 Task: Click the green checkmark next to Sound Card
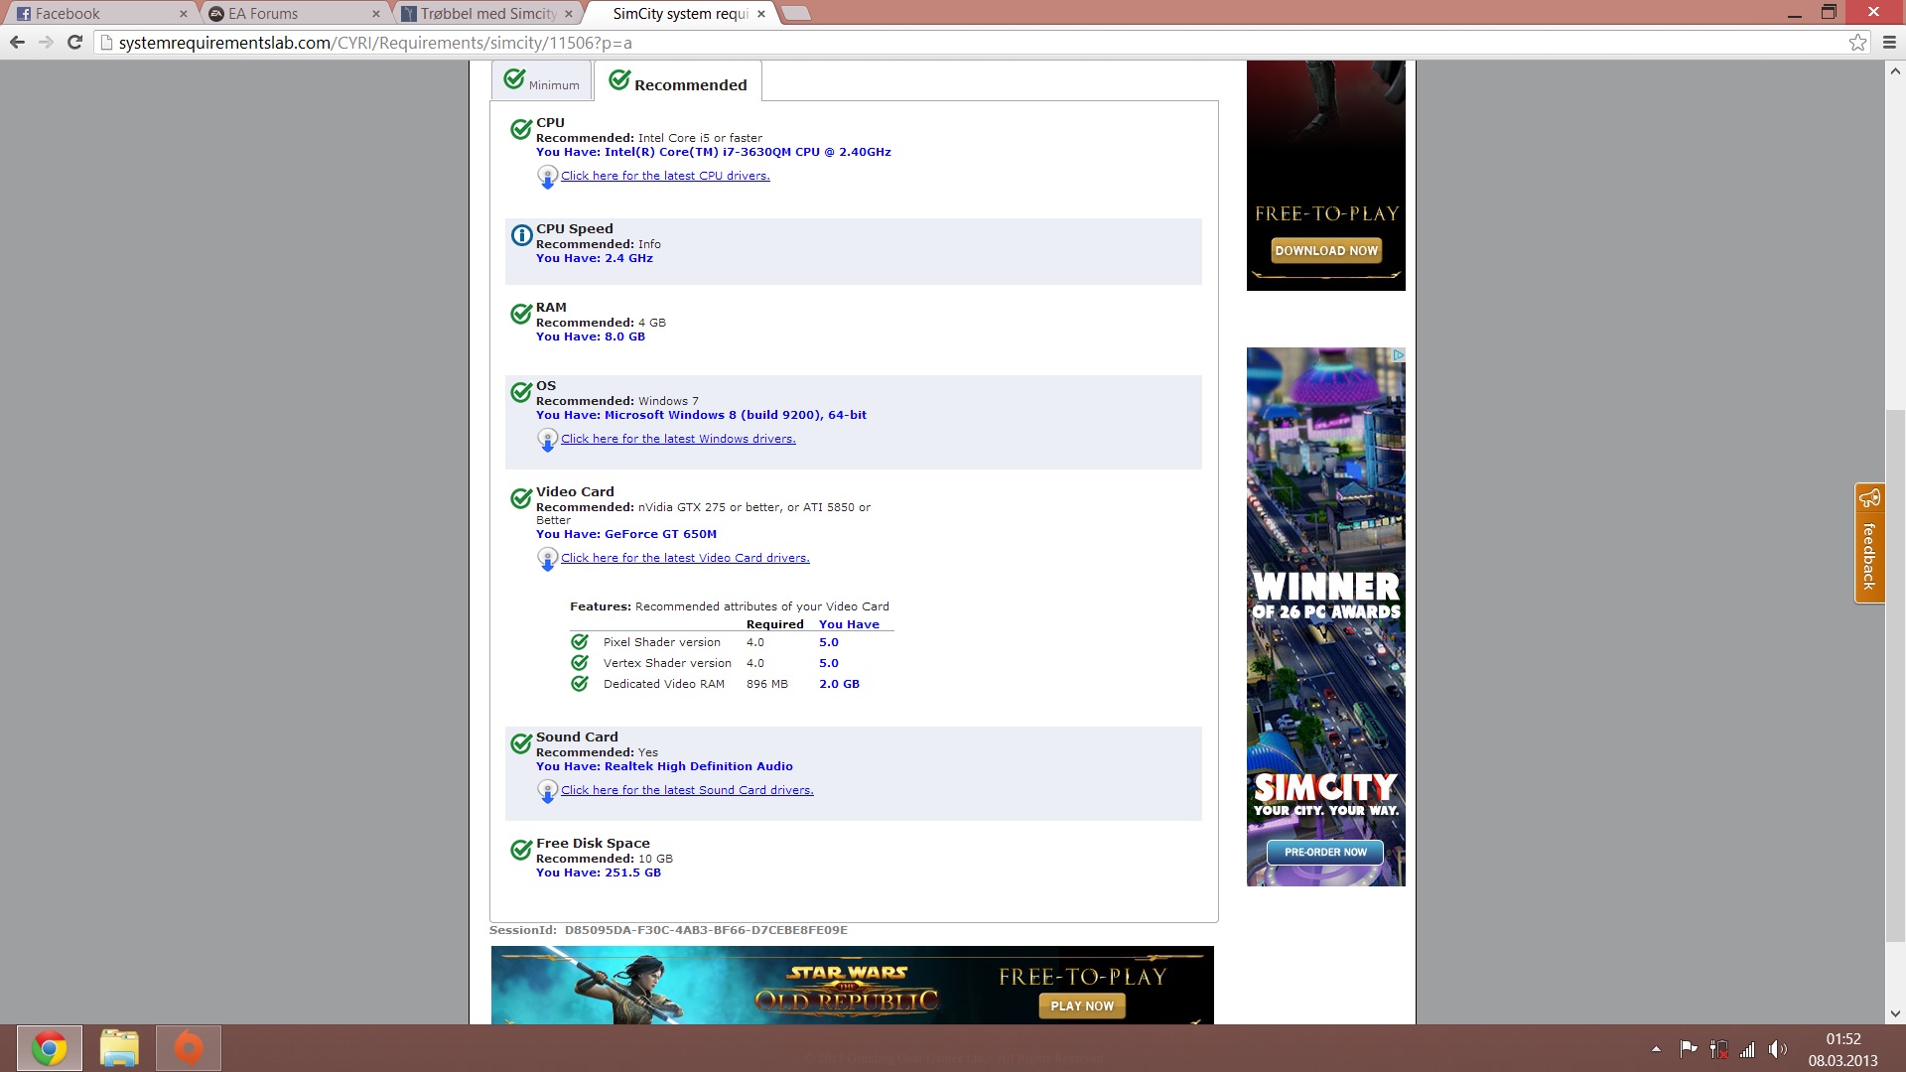tap(521, 743)
